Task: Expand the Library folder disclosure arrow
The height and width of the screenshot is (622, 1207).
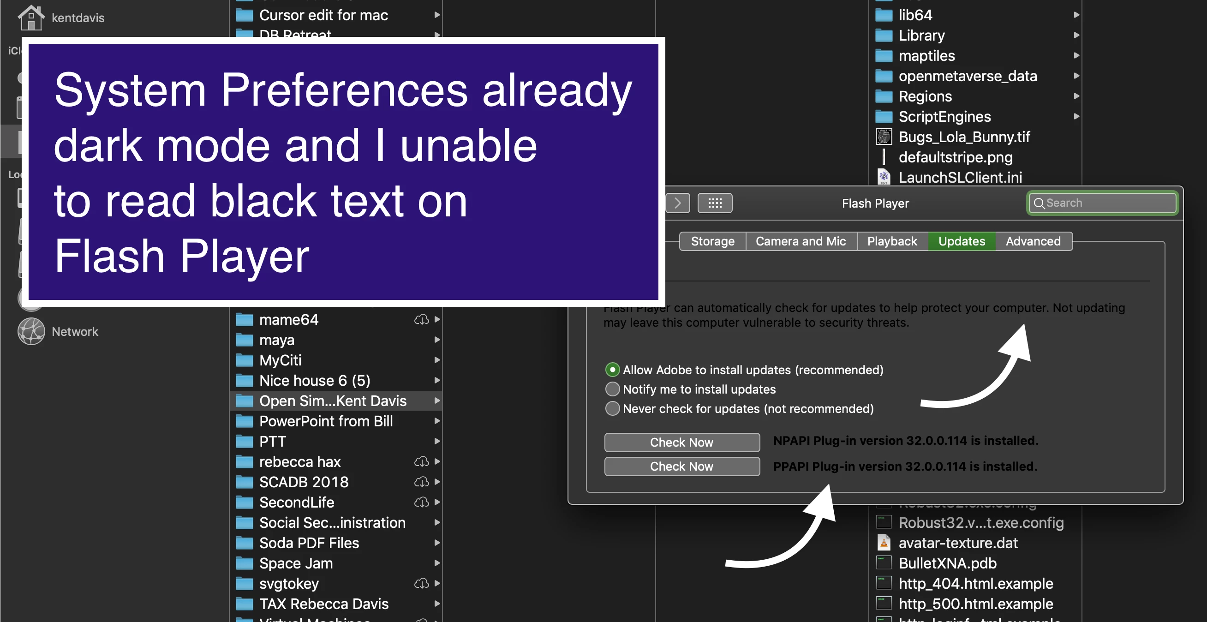Action: (1077, 36)
